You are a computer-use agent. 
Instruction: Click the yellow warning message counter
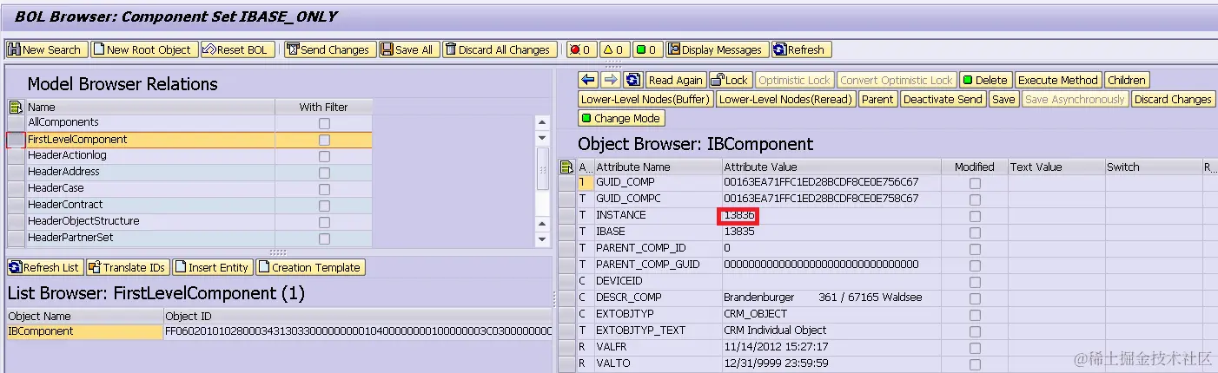coord(614,49)
